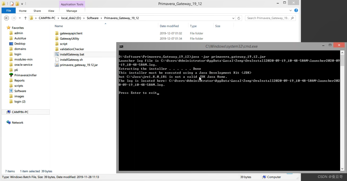Open the Explorer Help question mark icon
This screenshot has height=181, width=347.
296,11
